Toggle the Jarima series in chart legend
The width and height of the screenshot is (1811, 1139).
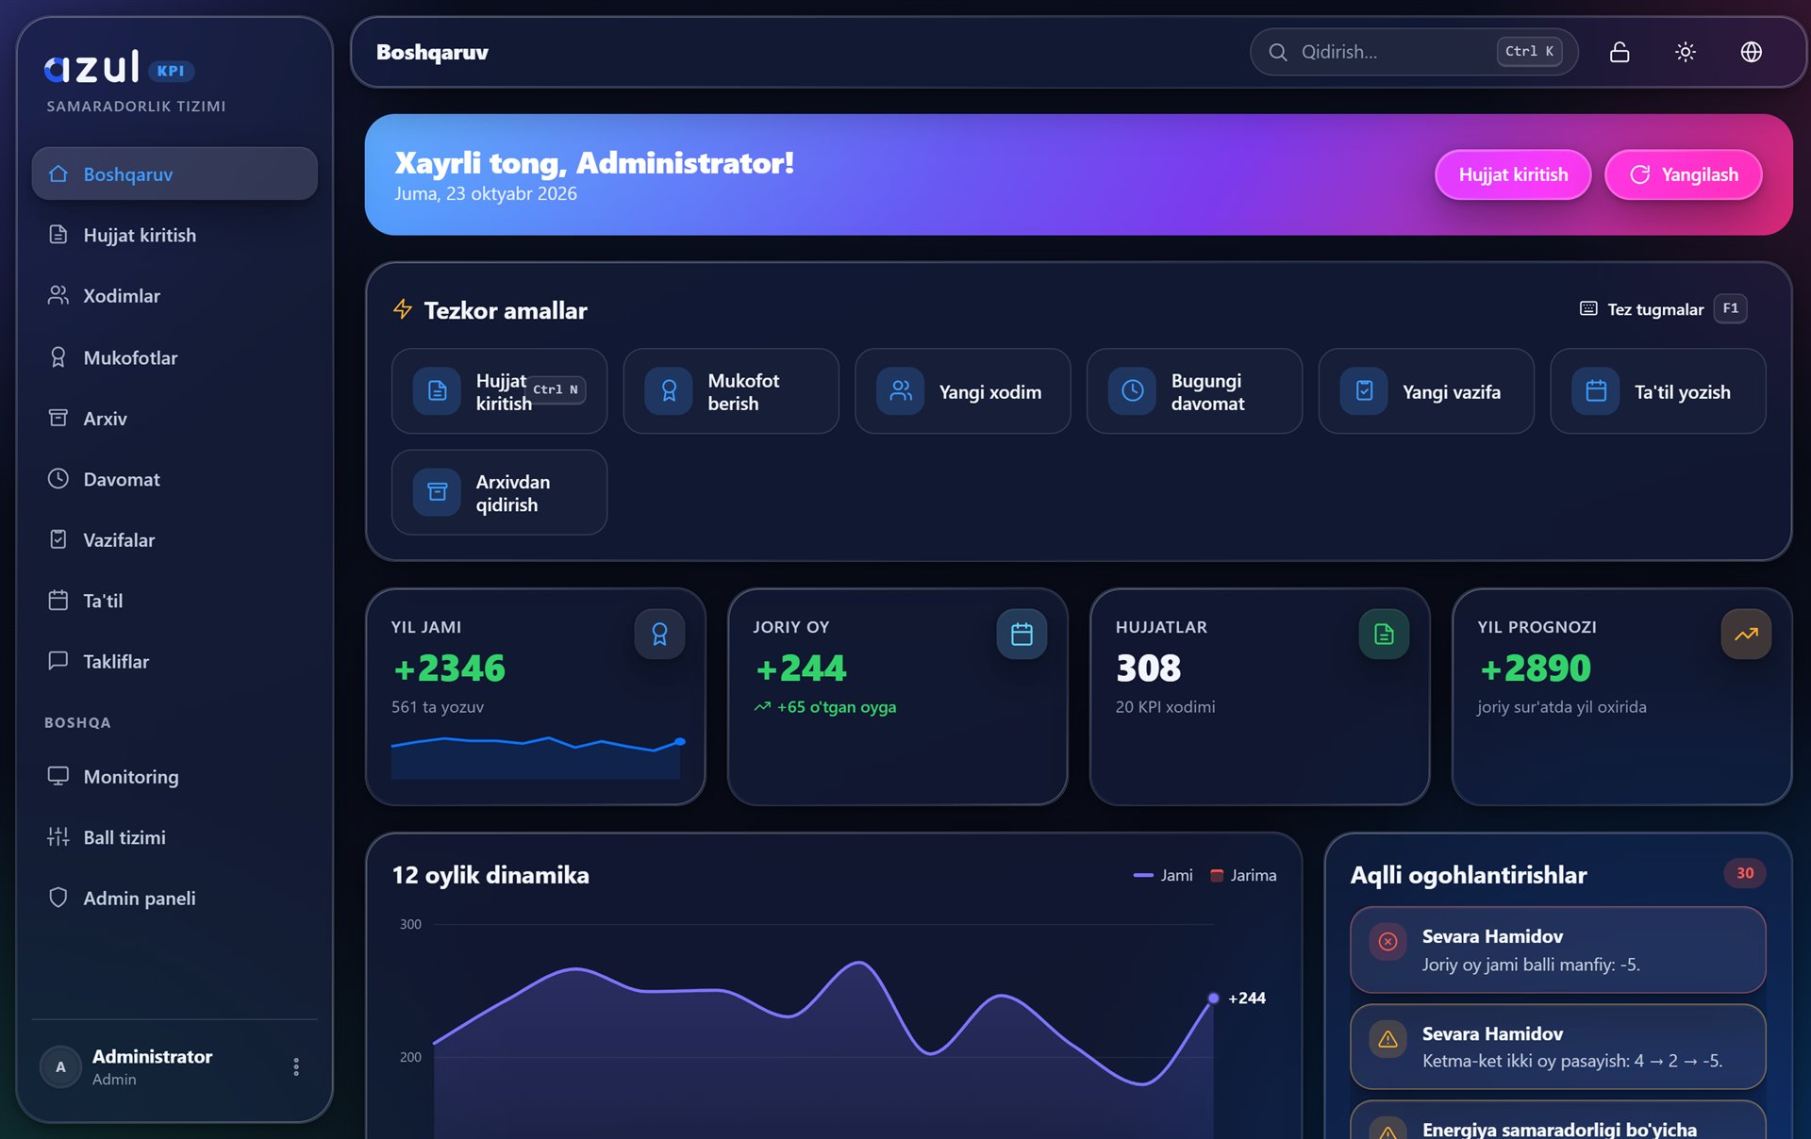tap(1243, 875)
